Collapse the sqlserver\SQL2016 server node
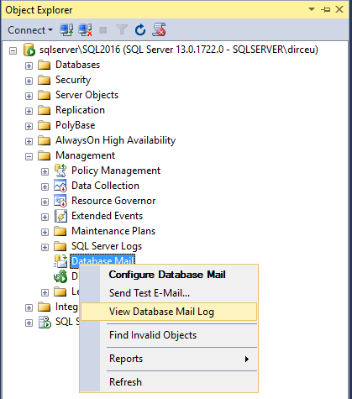This screenshot has width=352, height=399. pyautogui.click(x=13, y=50)
